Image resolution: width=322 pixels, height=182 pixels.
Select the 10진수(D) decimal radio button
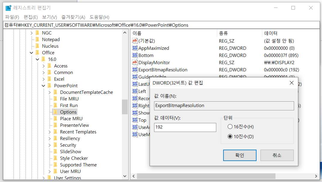click(x=230, y=136)
